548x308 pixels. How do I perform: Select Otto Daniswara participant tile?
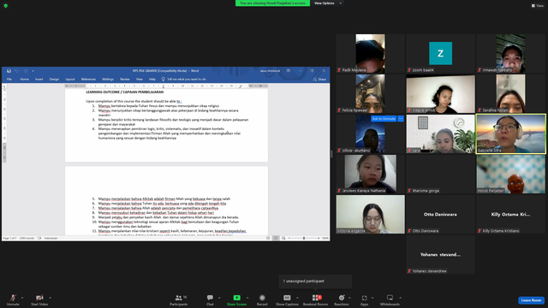440,214
